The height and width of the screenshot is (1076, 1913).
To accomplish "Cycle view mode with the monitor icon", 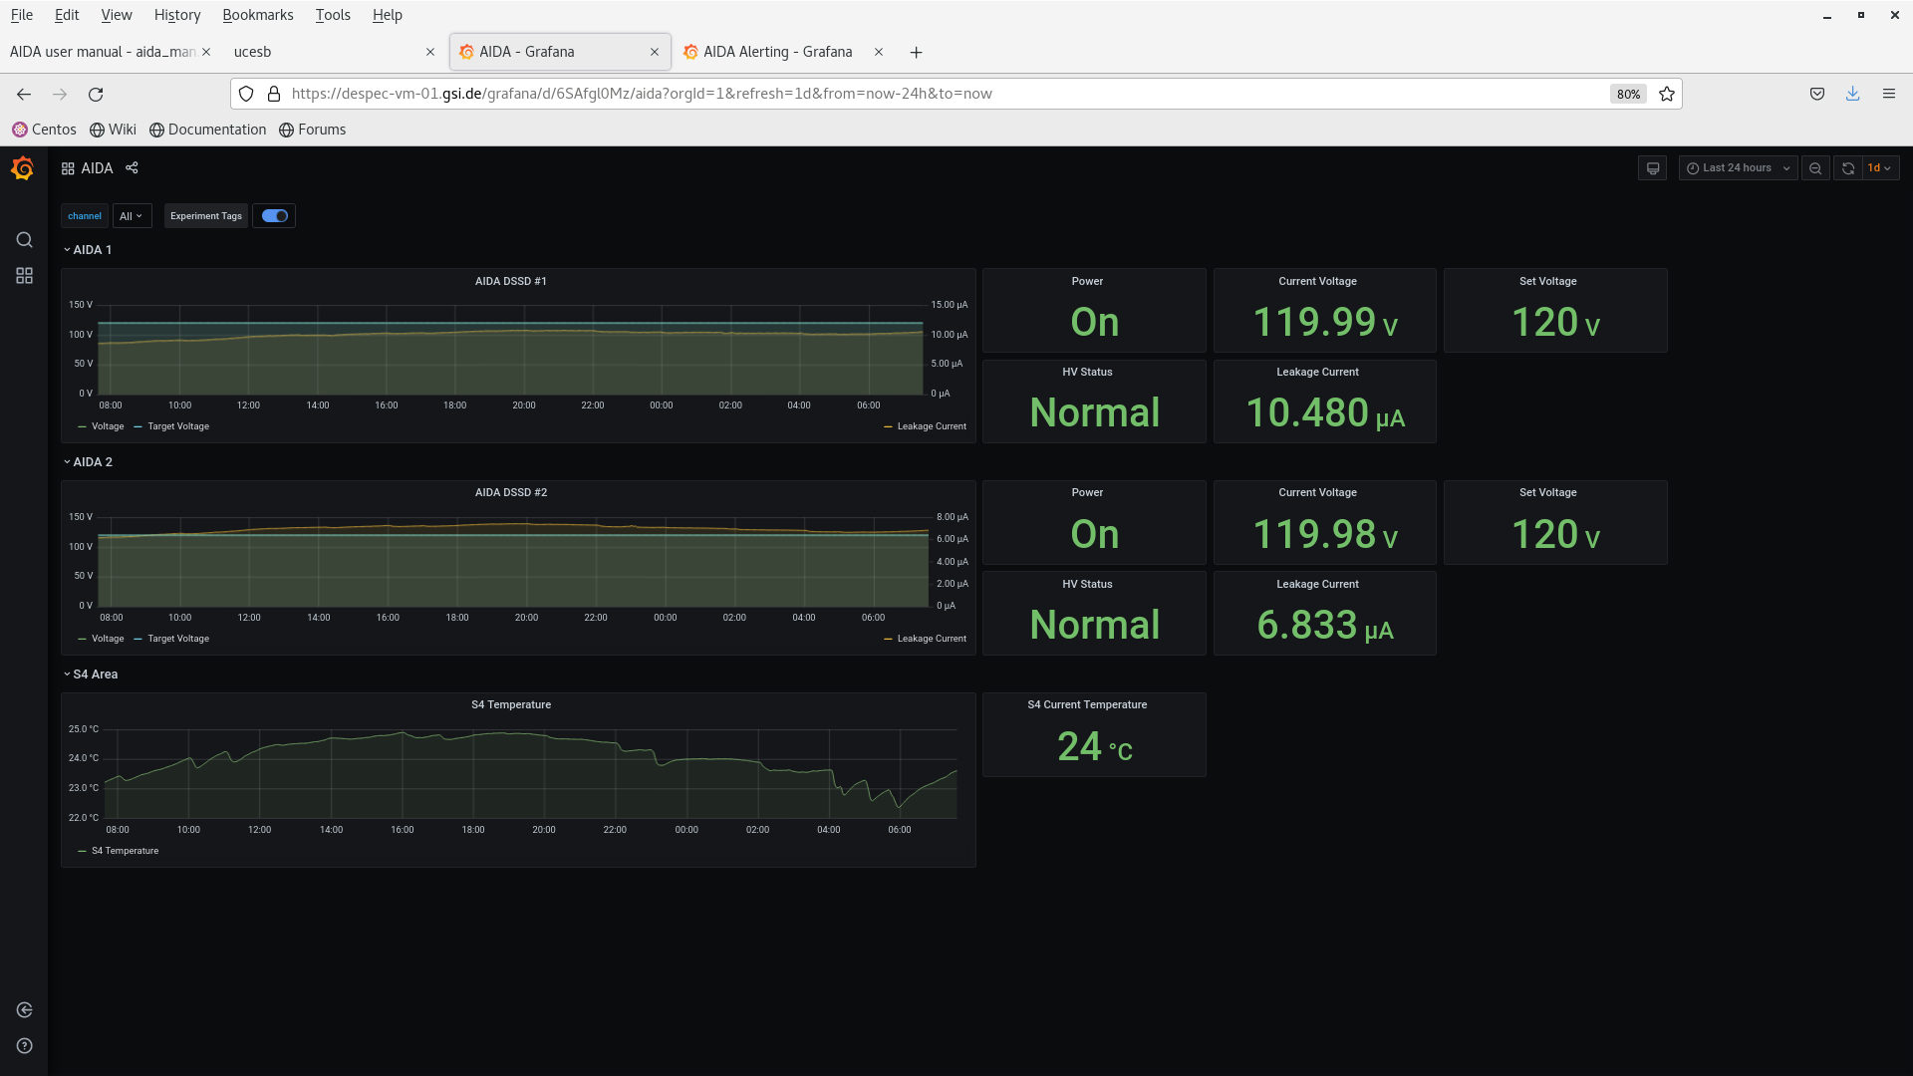I will pyautogui.click(x=1652, y=168).
